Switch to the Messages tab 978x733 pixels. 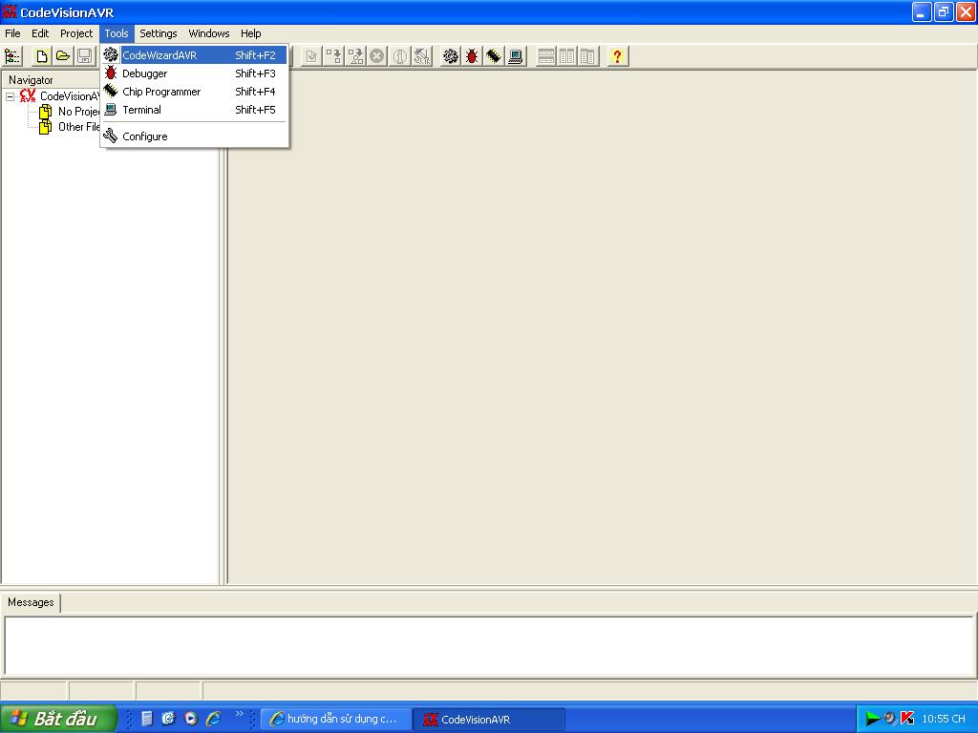coord(31,602)
